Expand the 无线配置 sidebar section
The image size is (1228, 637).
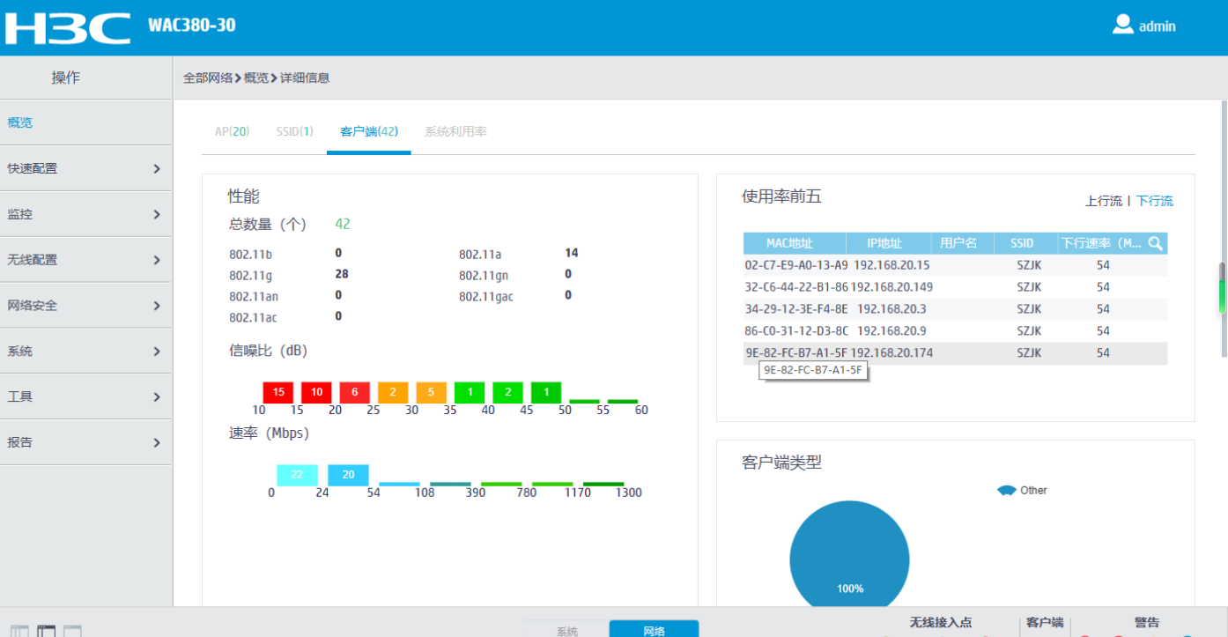pos(85,260)
